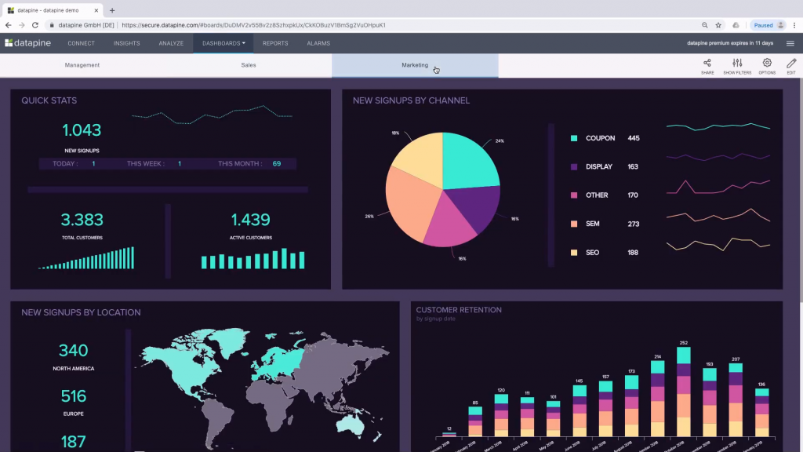Viewport: 803px width, 452px height.
Task: Open the DASHBOARDS dropdown menu
Action: [x=223, y=43]
